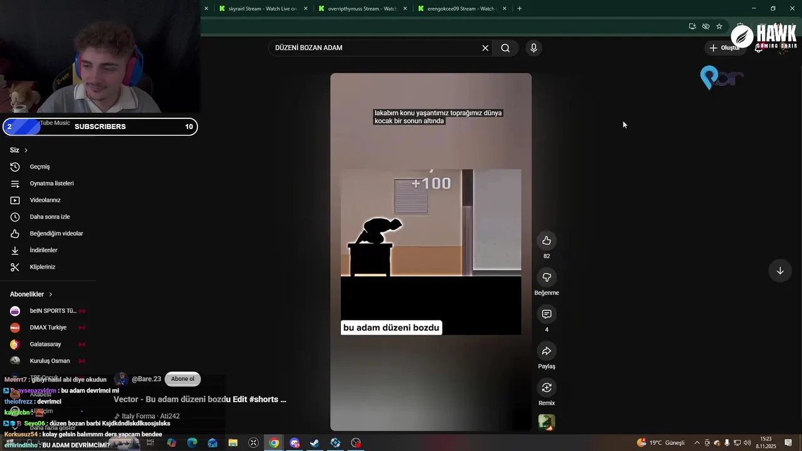Open File Explorer from the taskbar
This screenshot has width=802, height=451.
point(233,443)
